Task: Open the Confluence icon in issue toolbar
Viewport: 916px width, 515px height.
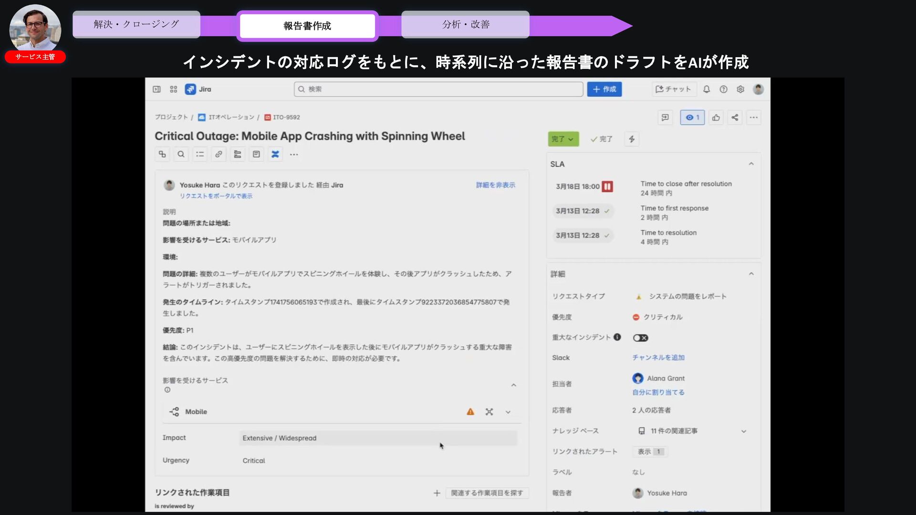Action: point(275,154)
